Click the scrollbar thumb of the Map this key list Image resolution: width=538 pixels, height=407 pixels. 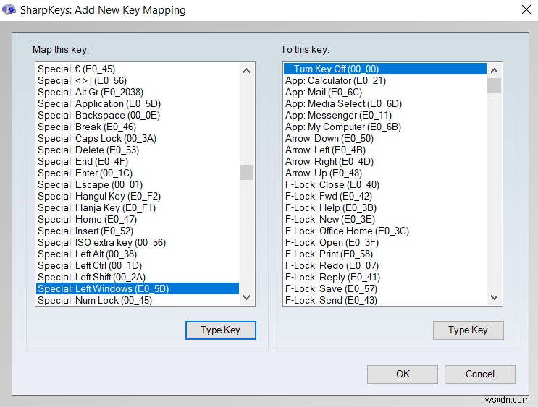pyautogui.click(x=246, y=172)
